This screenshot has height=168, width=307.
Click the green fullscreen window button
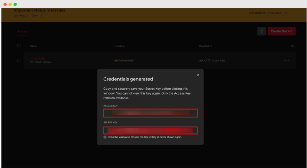[15, 4]
